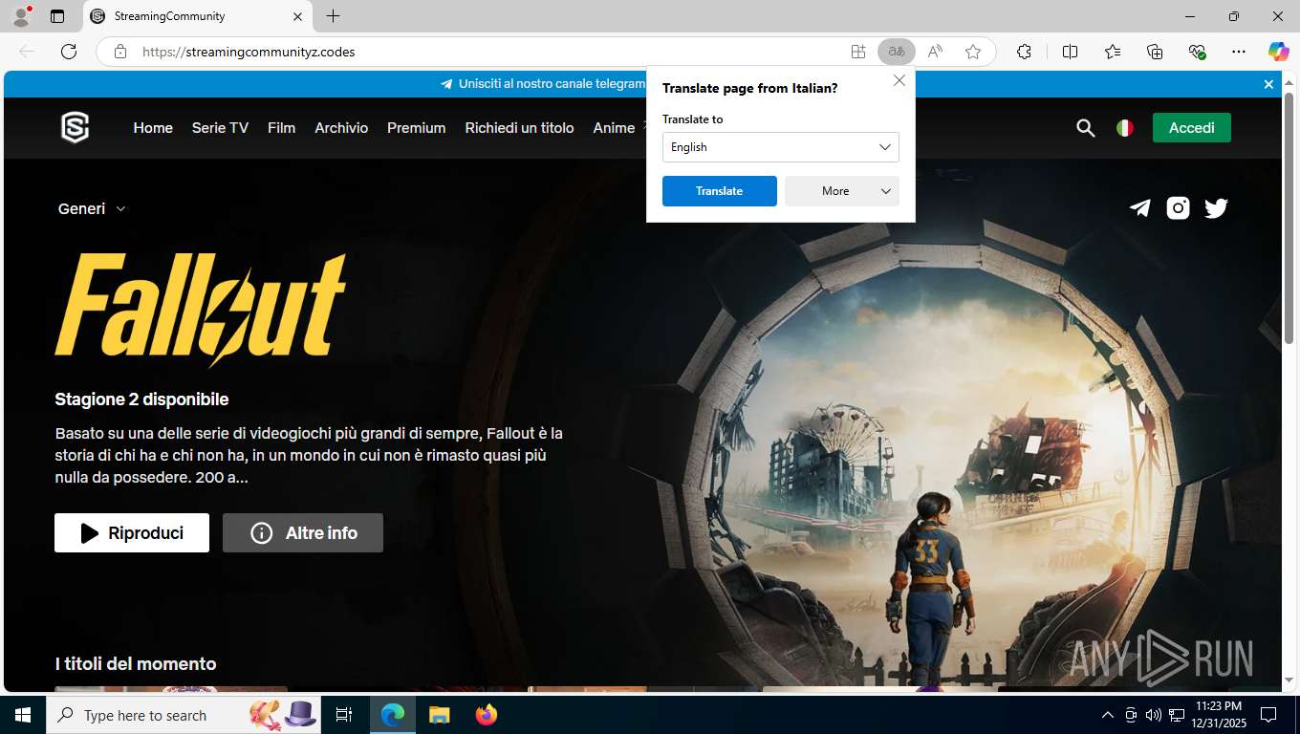
Task: Open a new tab with plus
Action: click(333, 16)
